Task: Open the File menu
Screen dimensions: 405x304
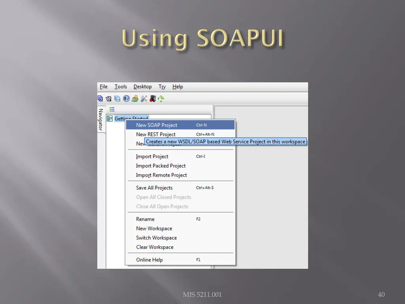Action: 104,87
